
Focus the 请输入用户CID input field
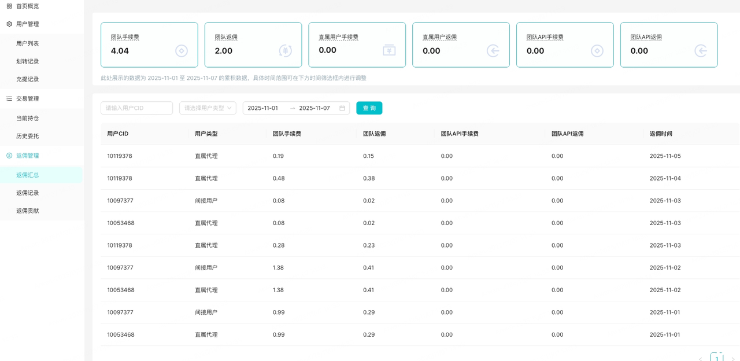[136, 108]
